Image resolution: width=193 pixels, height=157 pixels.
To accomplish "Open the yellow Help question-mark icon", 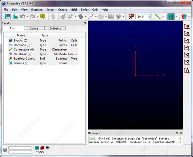I will pos(42,16).
